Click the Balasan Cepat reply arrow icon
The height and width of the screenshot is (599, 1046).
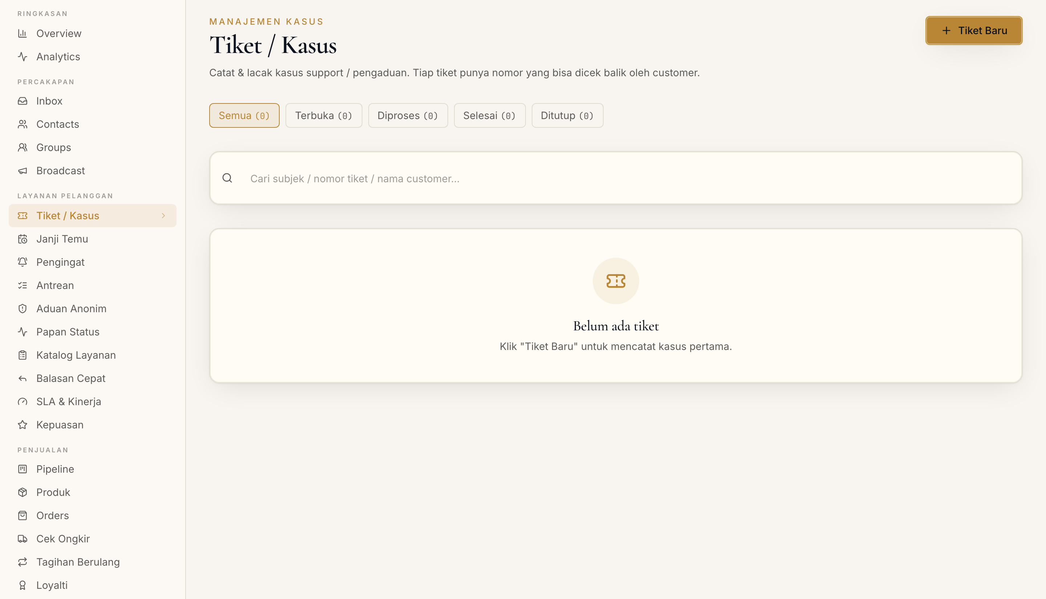pos(23,379)
